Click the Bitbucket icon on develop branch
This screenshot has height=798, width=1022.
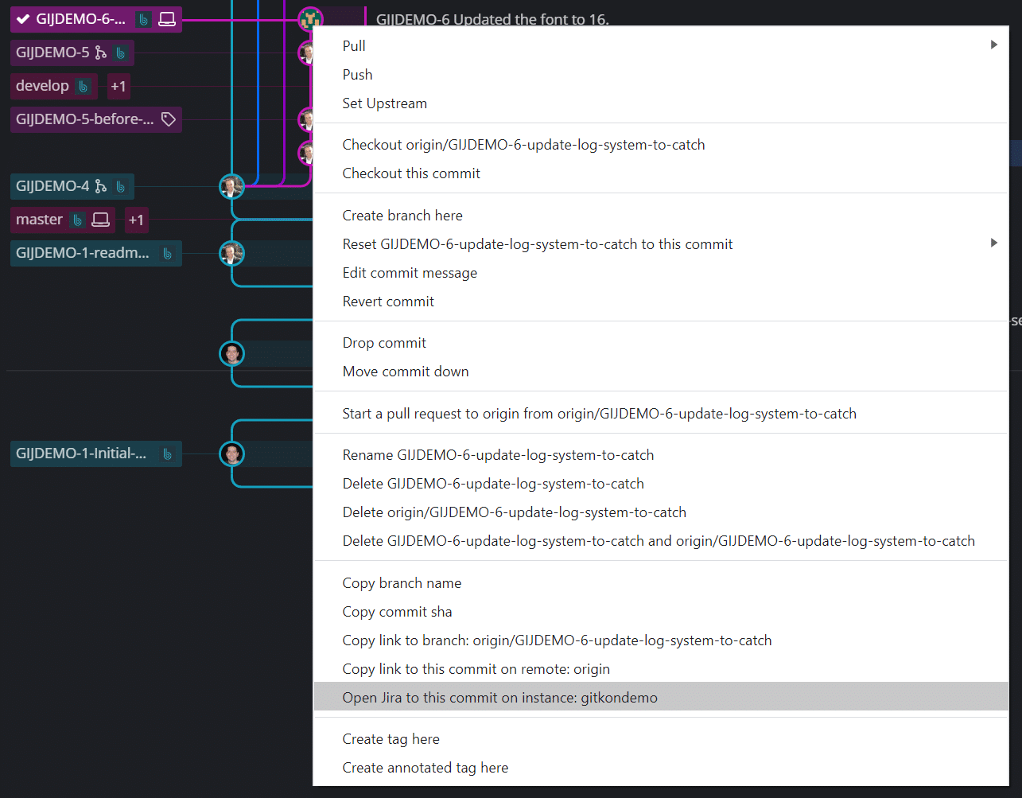(x=84, y=86)
